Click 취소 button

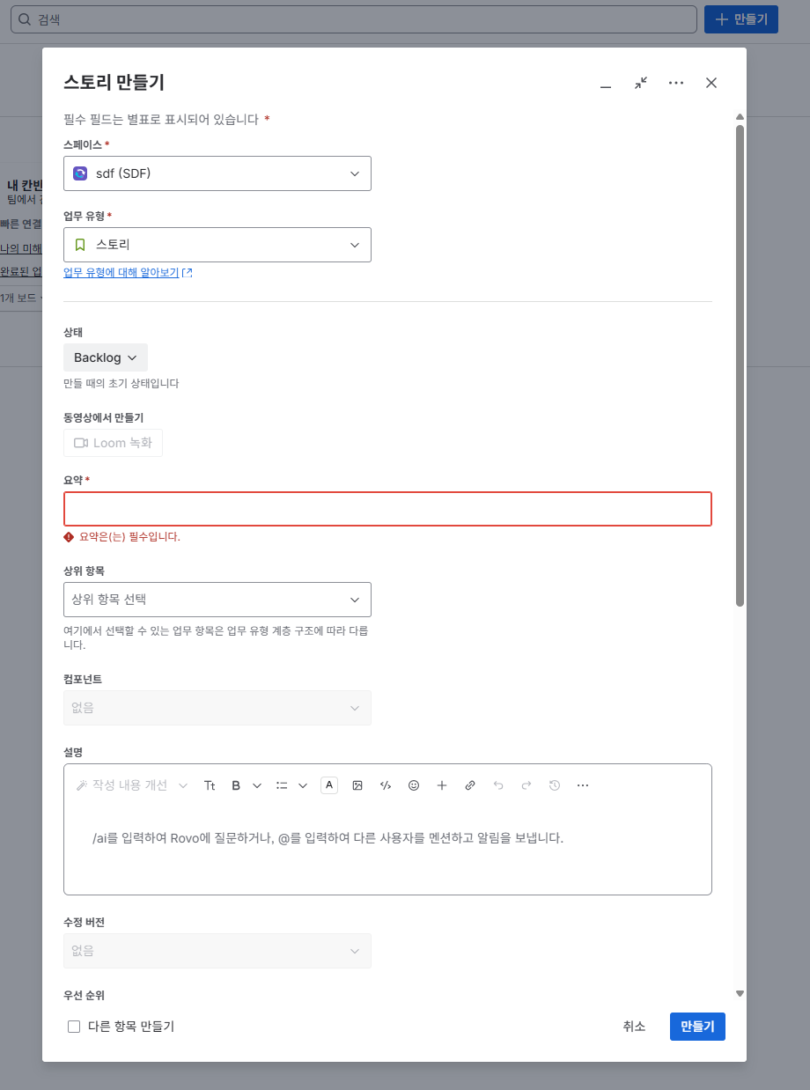coord(634,1027)
